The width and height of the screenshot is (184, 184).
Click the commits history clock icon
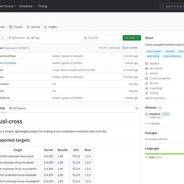coord(124,48)
